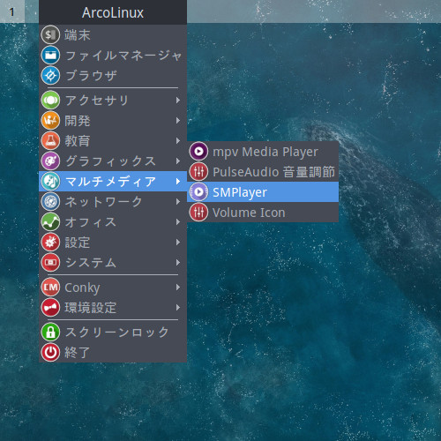441x441 pixels.
Task: Open the 環境設定 menu label
Action: [91, 308]
